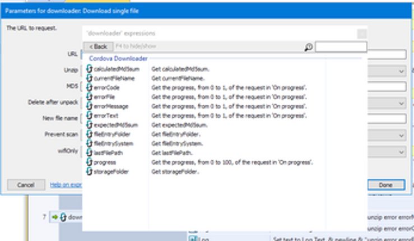
Task: Click the New file name input field
Action: 387,119
